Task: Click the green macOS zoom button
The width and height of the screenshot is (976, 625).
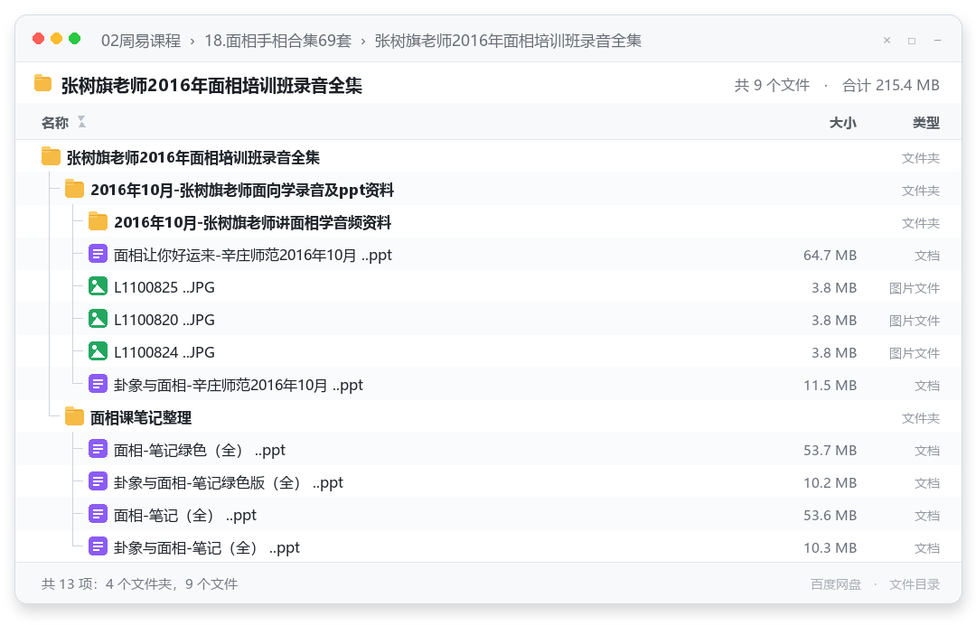Action: coord(75,39)
